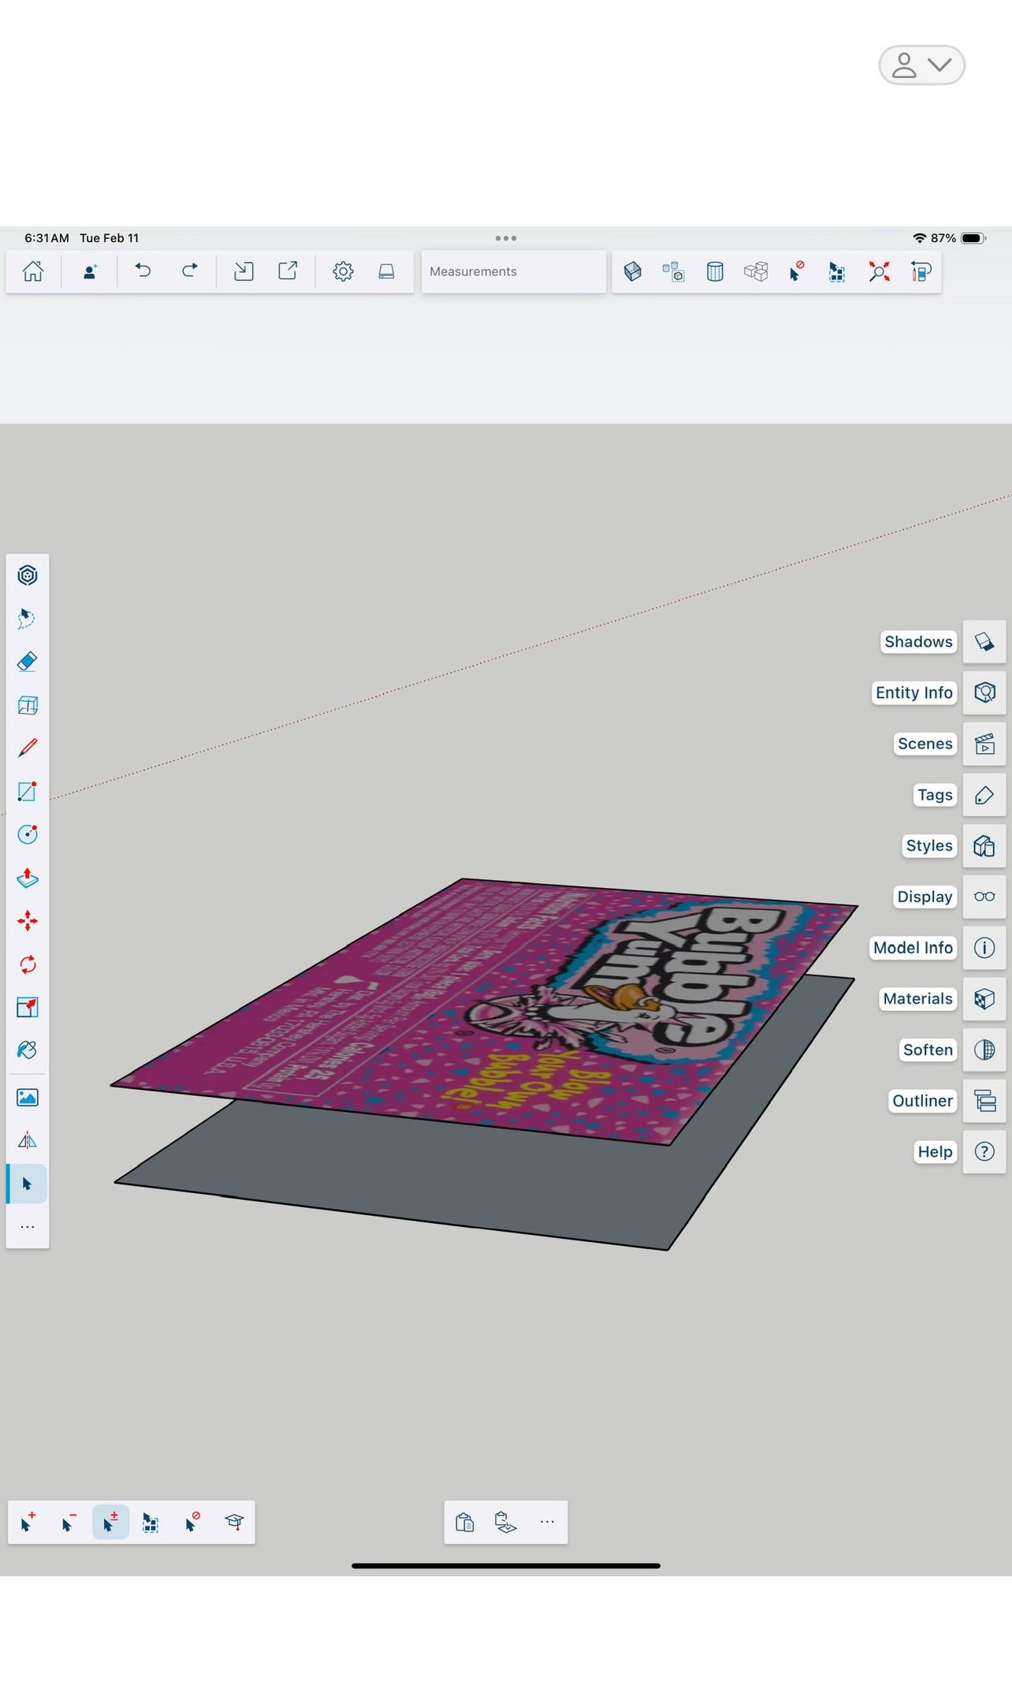This screenshot has height=1693, width=1012.
Task: Open the Shadows panel
Action: 984,642
